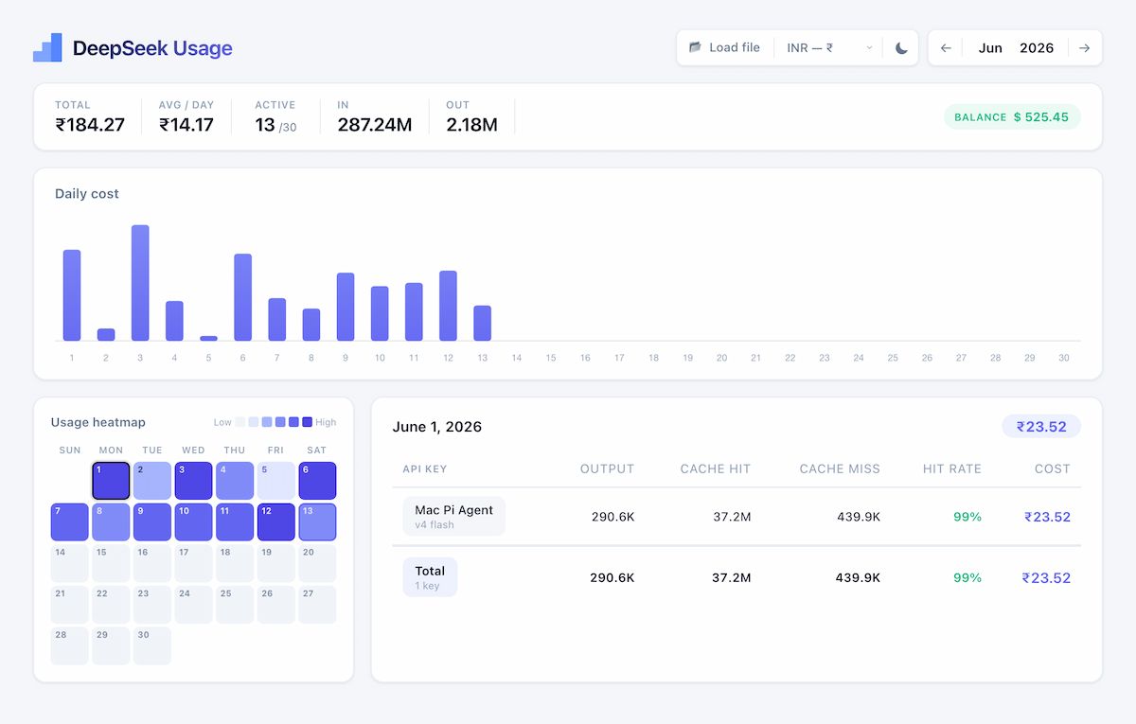
Task: Select the day 12 bar in chart
Action: [448, 306]
